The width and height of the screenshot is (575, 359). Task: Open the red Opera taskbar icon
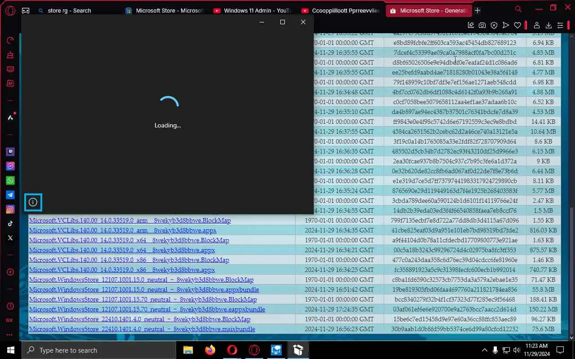[x=232, y=350]
